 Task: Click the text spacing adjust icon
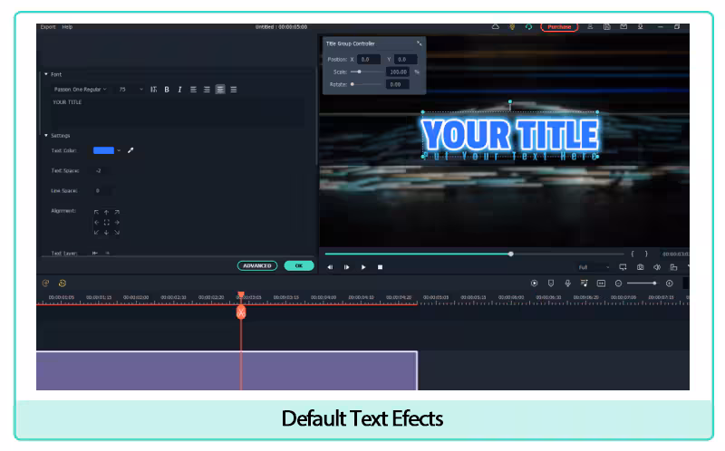(153, 90)
